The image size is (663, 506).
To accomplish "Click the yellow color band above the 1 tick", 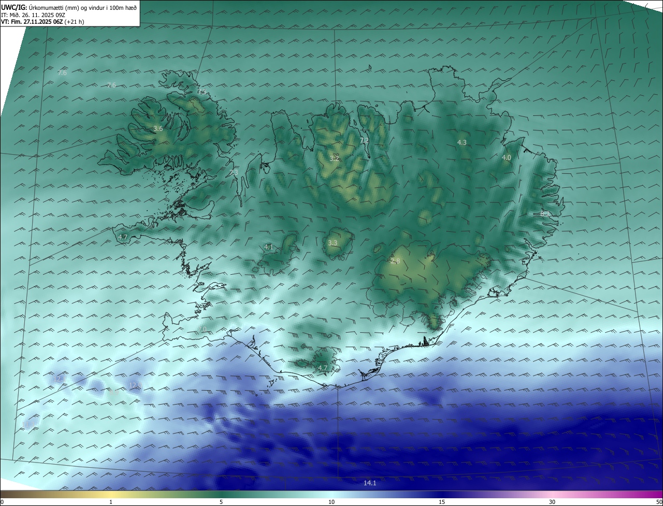I will pos(111,494).
